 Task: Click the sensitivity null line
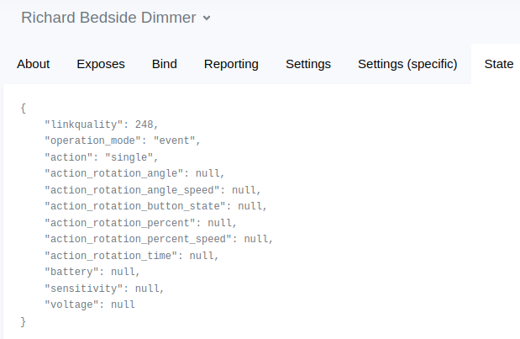click(104, 289)
